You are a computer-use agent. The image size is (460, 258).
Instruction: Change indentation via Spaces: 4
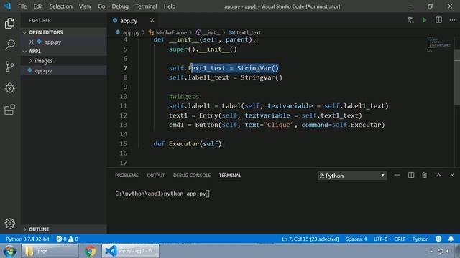click(x=356, y=239)
